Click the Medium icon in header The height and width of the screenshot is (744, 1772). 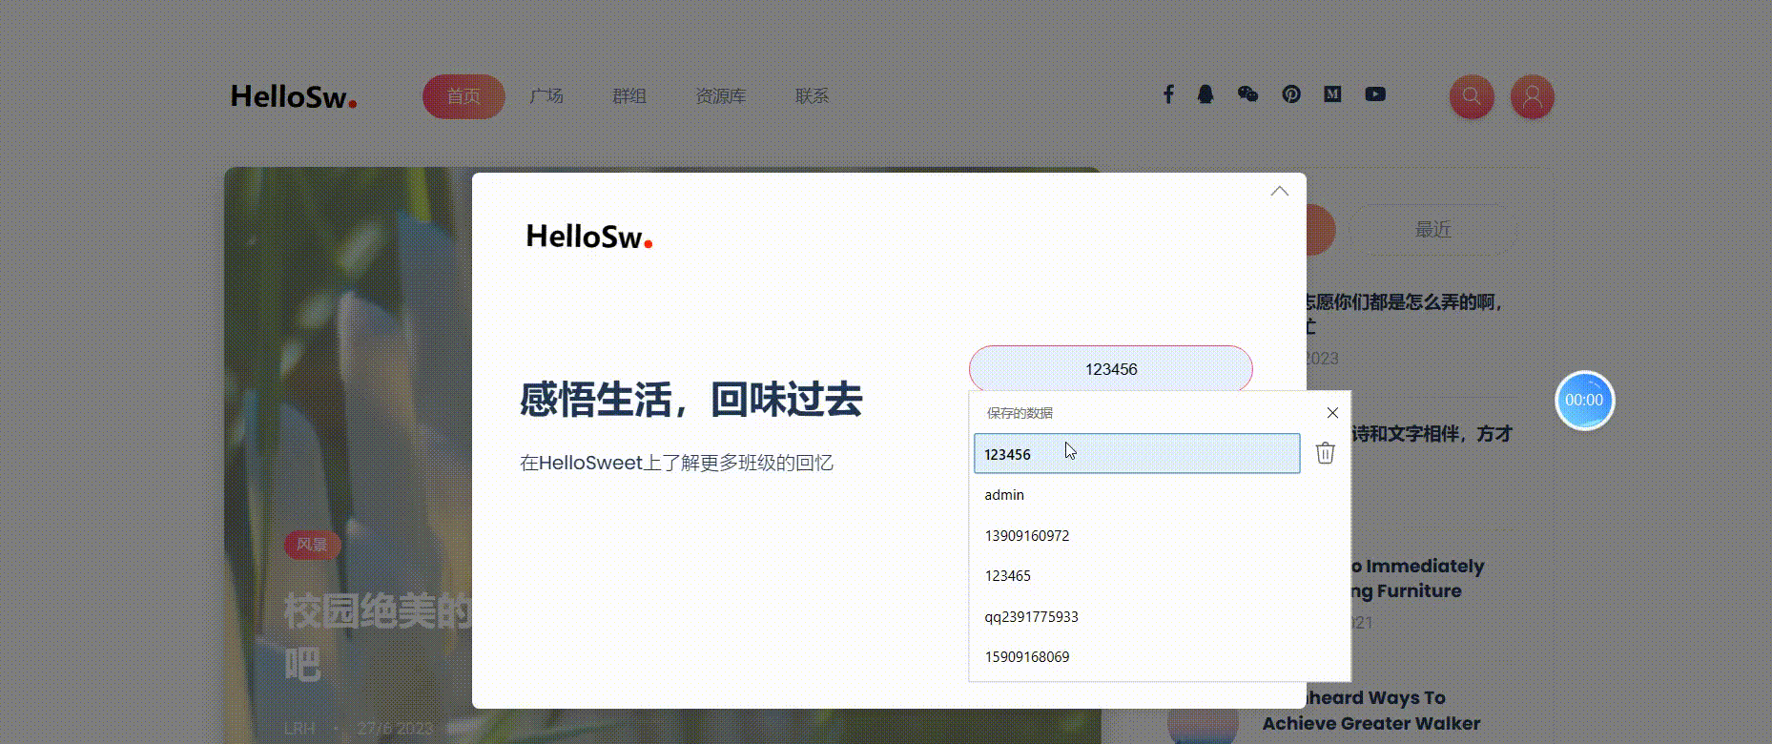click(1333, 94)
